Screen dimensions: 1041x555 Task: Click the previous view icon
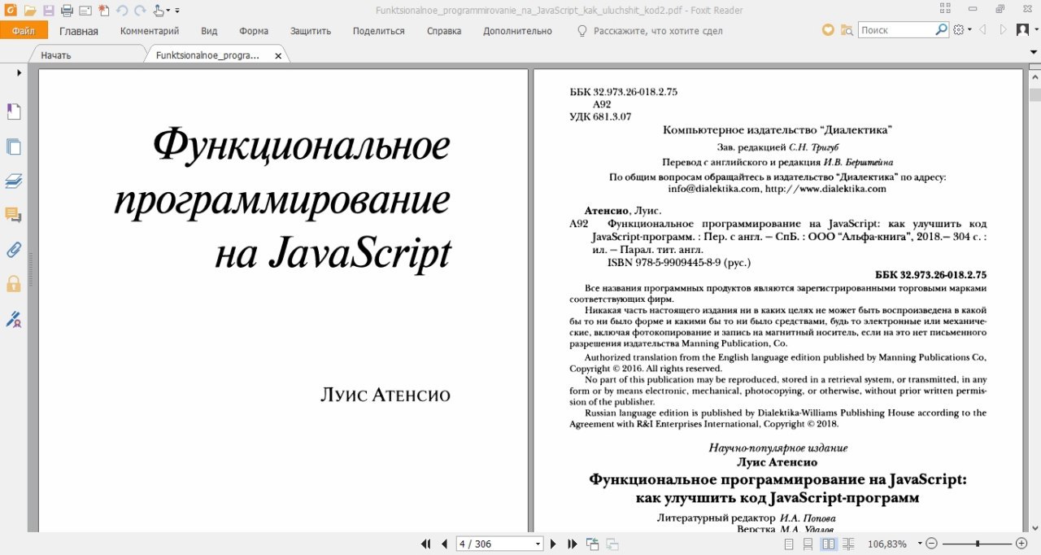593,544
